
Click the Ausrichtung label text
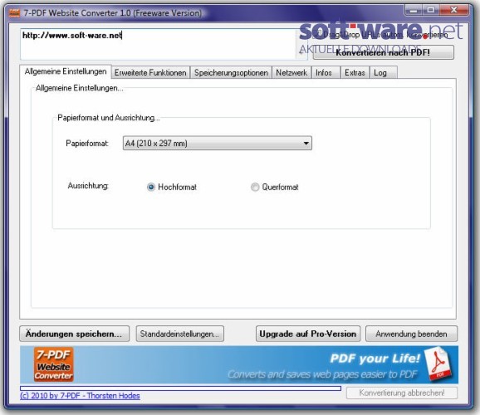pos(88,185)
